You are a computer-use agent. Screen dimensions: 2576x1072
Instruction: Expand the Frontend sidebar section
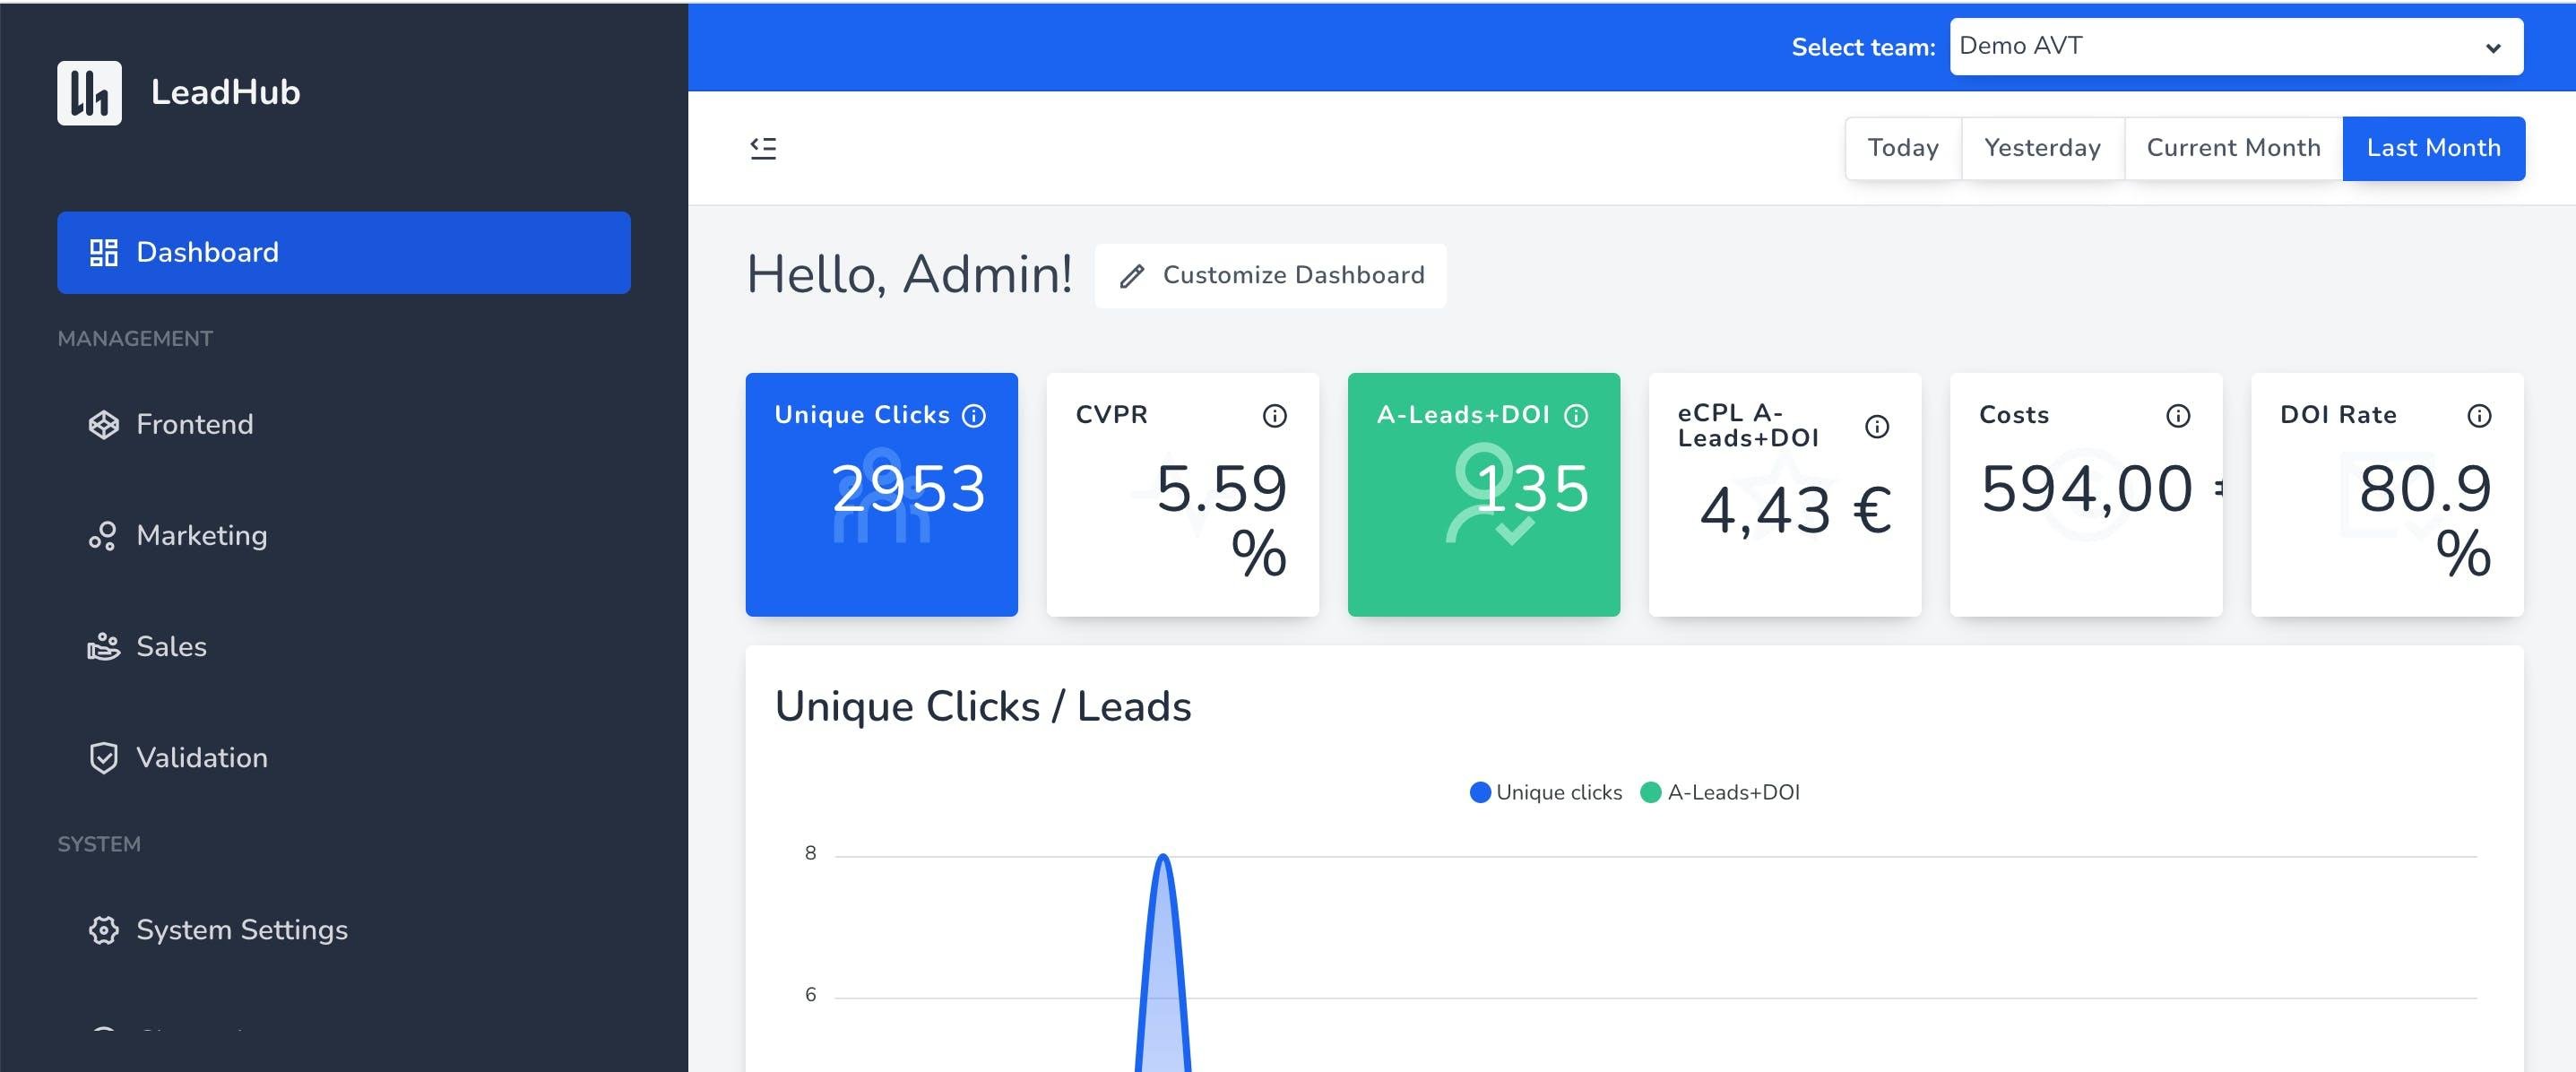point(194,424)
